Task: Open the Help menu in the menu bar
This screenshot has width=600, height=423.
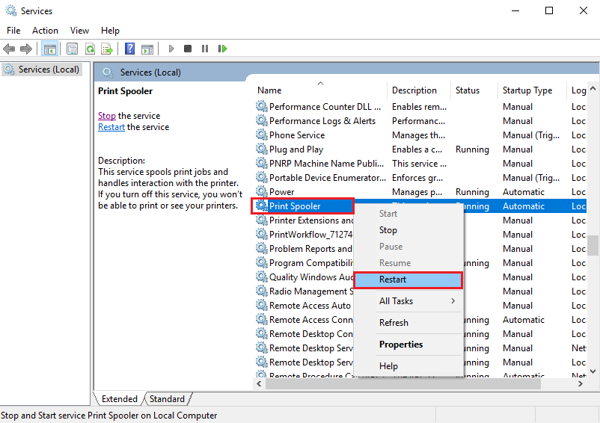Action: (110, 31)
